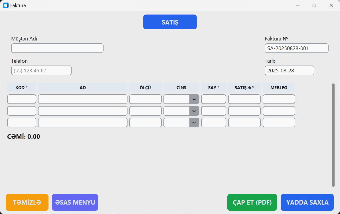Click the Tarix date field

click(289, 70)
